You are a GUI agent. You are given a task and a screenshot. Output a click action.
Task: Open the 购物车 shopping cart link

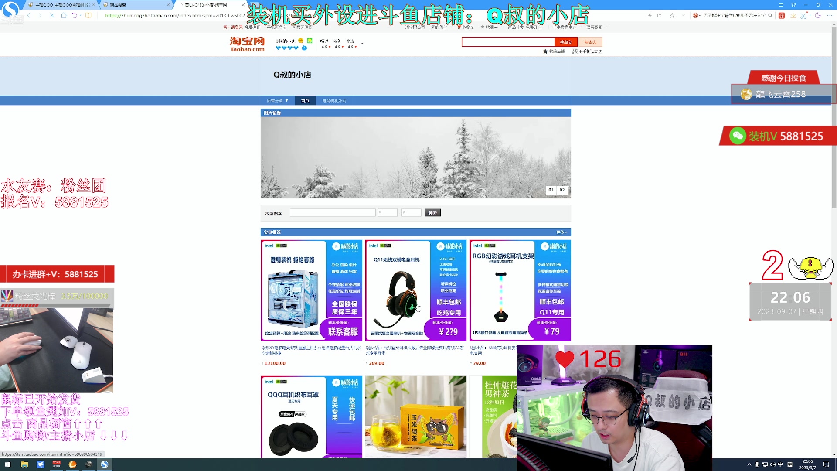click(466, 27)
